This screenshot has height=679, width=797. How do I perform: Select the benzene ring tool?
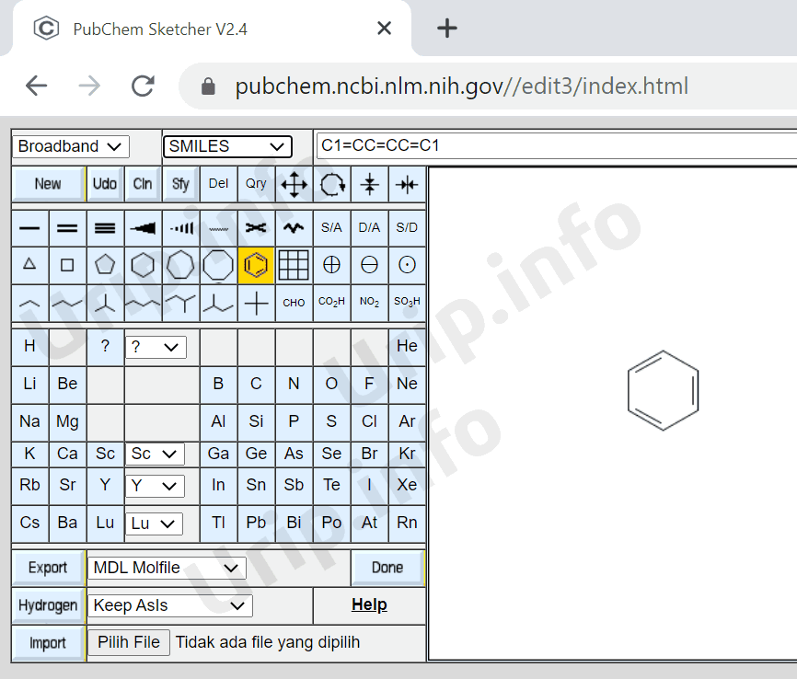[256, 265]
